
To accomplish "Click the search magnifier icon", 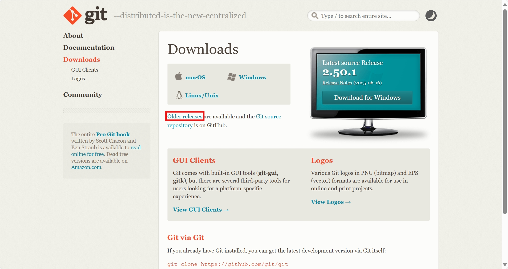I will tap(315, 16).
